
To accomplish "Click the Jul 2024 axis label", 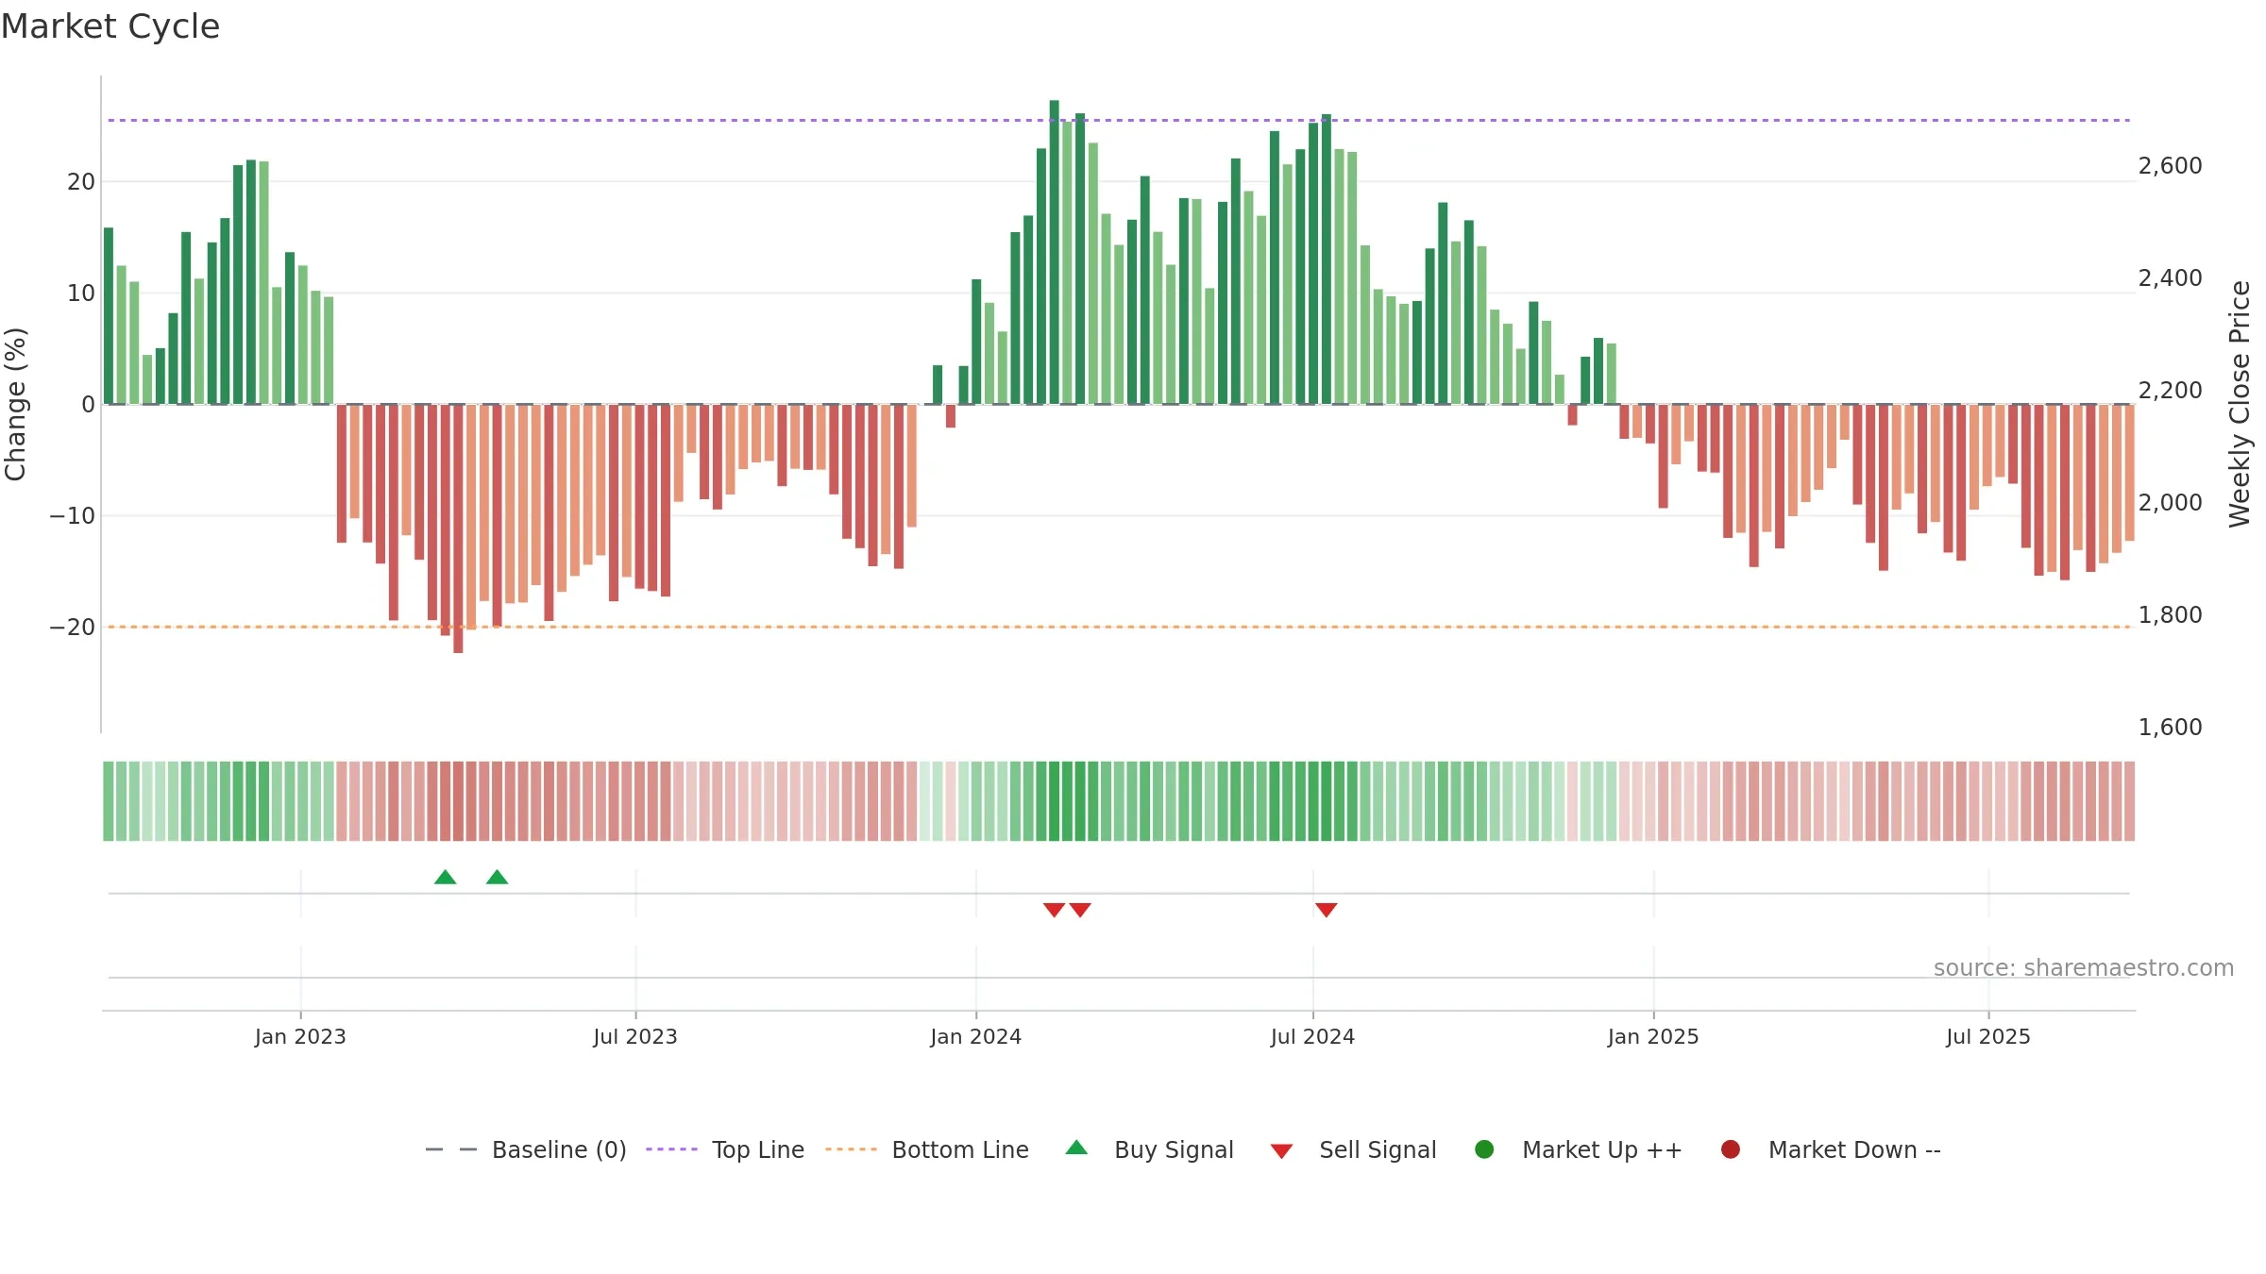I will pos(1312,1036).
